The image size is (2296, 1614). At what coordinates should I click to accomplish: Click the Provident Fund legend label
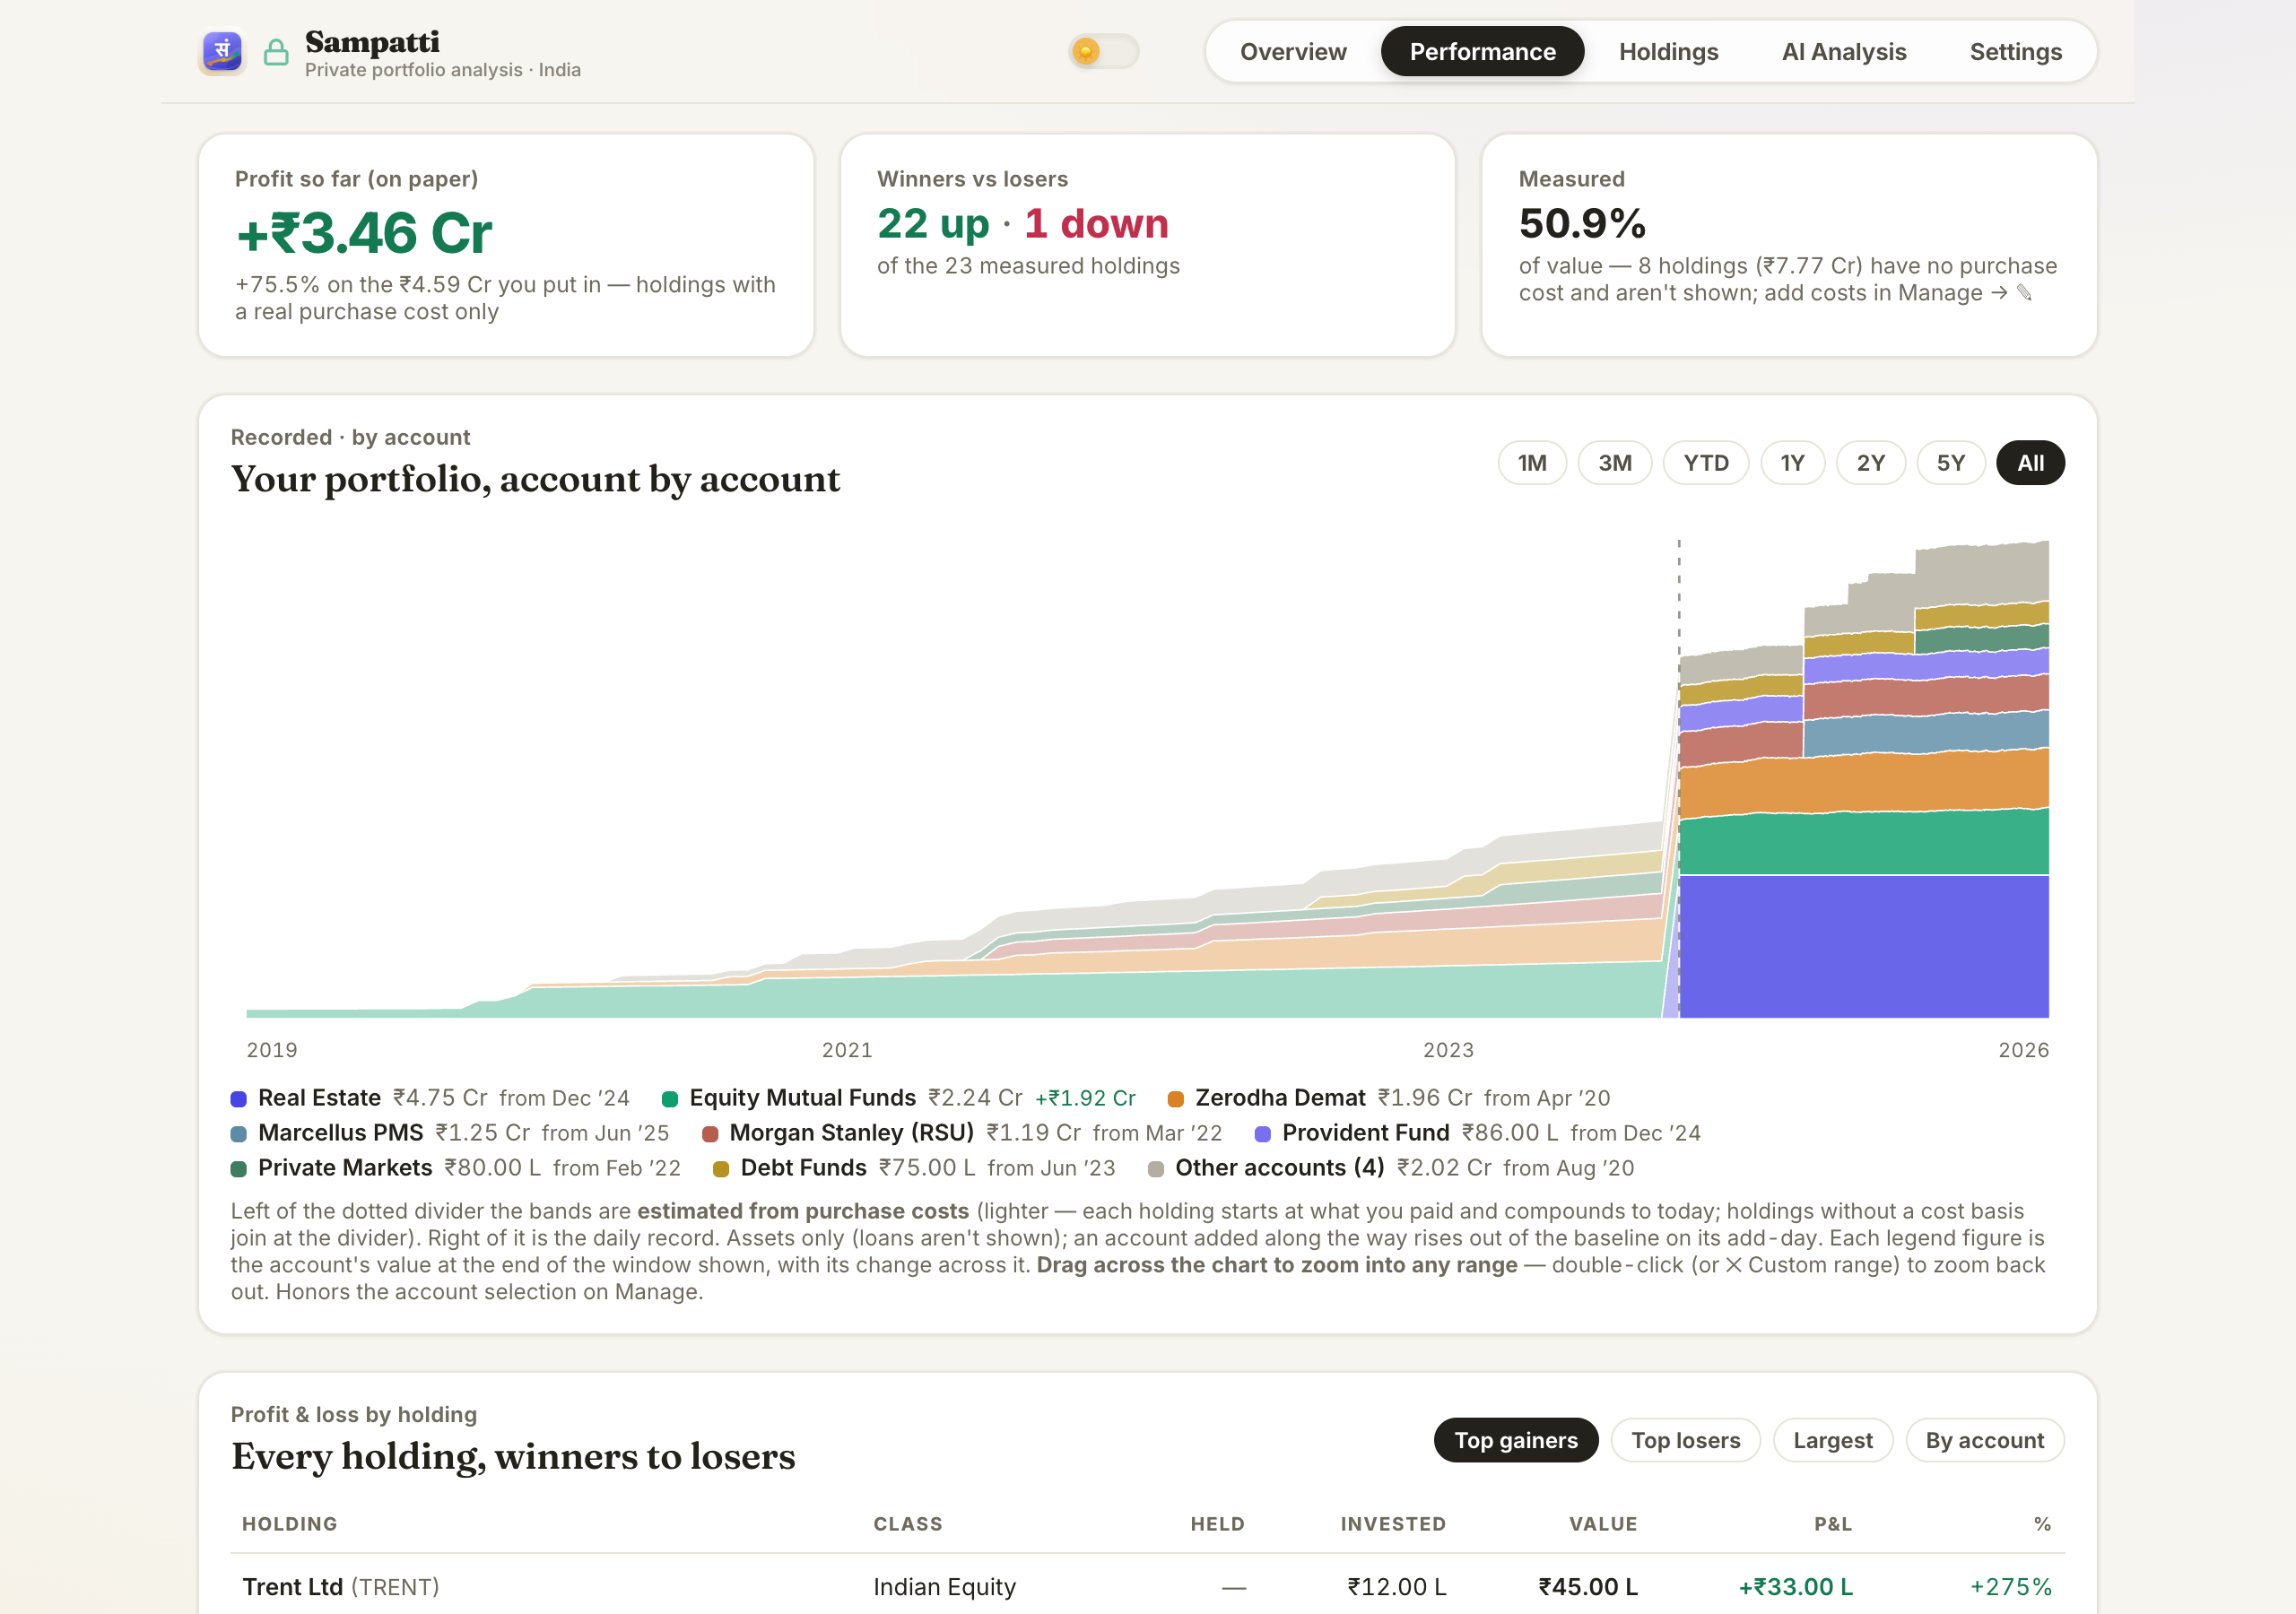point(1365,1133)
